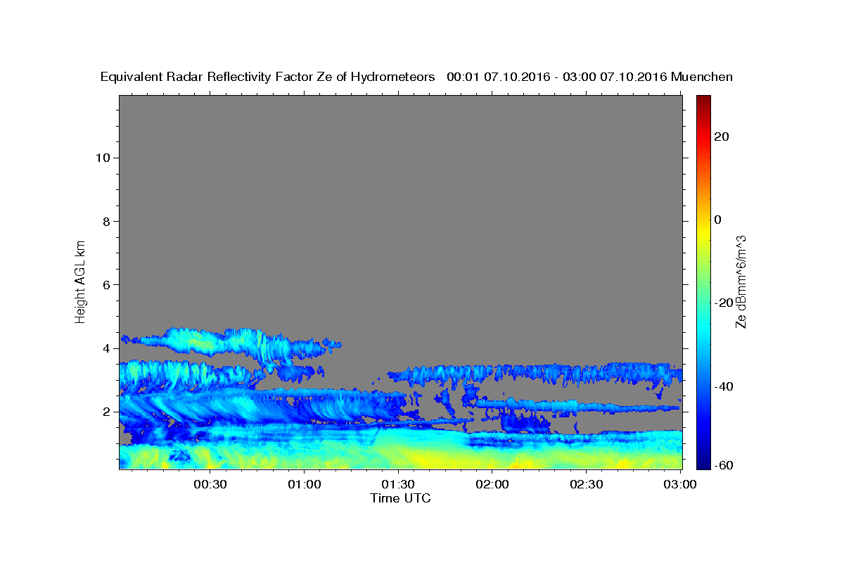This screenshot has height=563, width=844.
Task: Click the Height AGL km axis title
Action: pyautogui.click(x=80, y=281)
